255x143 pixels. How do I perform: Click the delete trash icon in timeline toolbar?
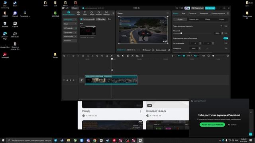[x=97, y=56]
